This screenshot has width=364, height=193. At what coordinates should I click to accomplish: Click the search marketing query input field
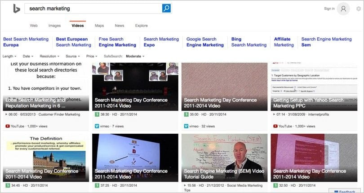[93, 9]
